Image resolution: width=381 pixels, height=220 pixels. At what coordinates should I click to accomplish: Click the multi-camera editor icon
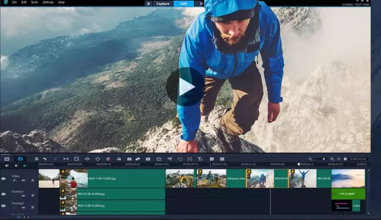(x=212, y=159)
